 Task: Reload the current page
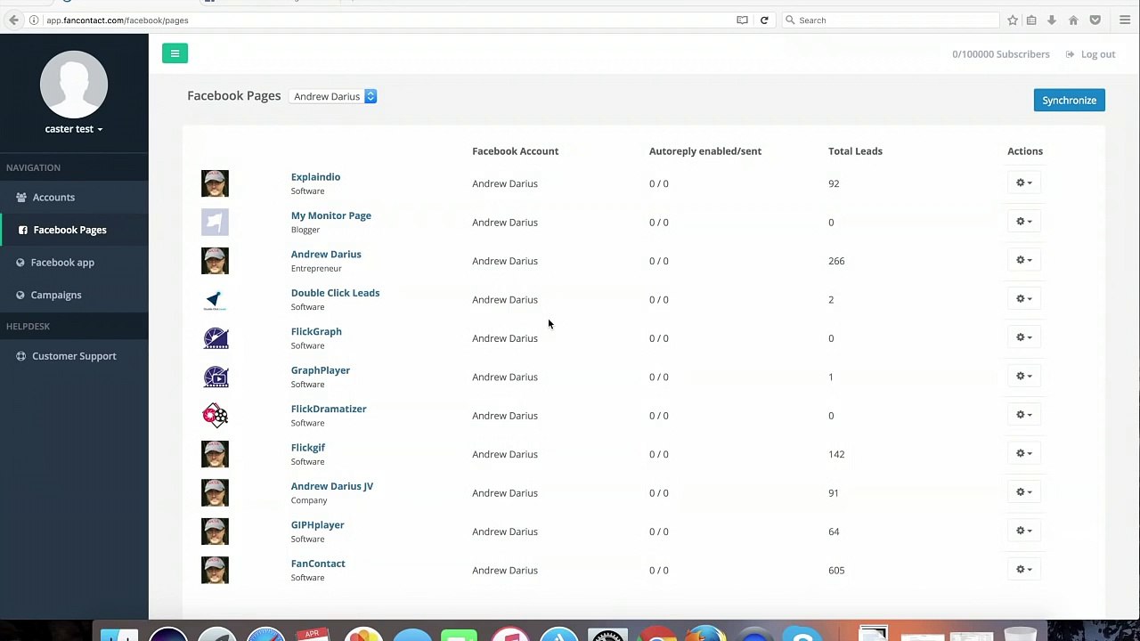tap(764, 20)
